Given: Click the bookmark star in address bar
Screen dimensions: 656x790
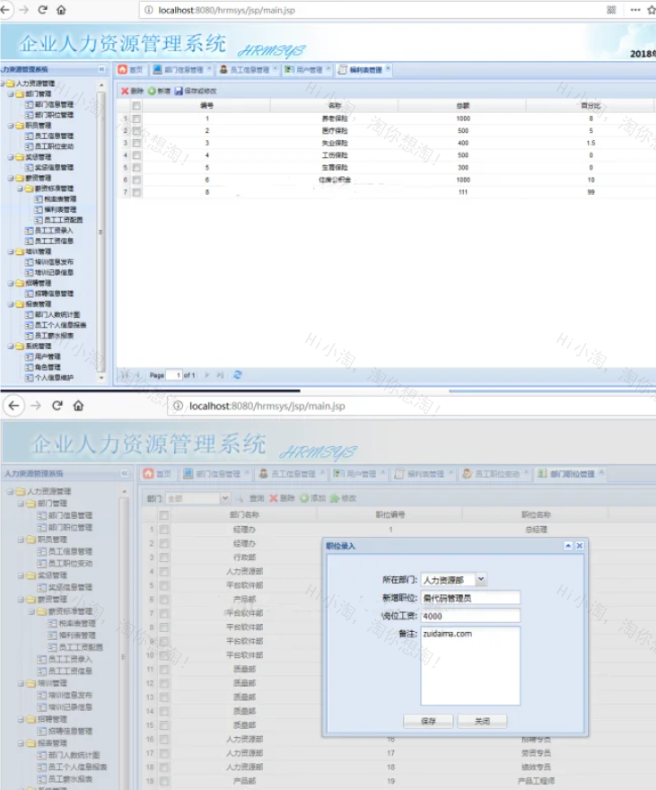Looking at the screenshot, I should pos(650,10).
